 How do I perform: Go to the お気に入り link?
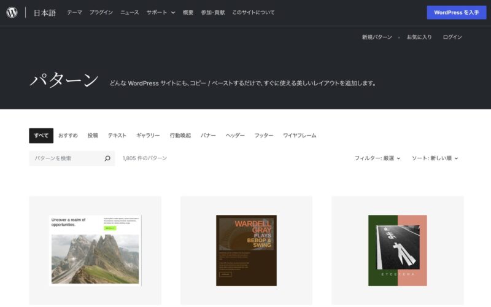tap(419, 37)
